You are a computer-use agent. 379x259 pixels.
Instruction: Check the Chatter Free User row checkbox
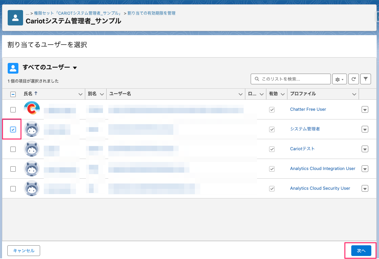(13, 110)
